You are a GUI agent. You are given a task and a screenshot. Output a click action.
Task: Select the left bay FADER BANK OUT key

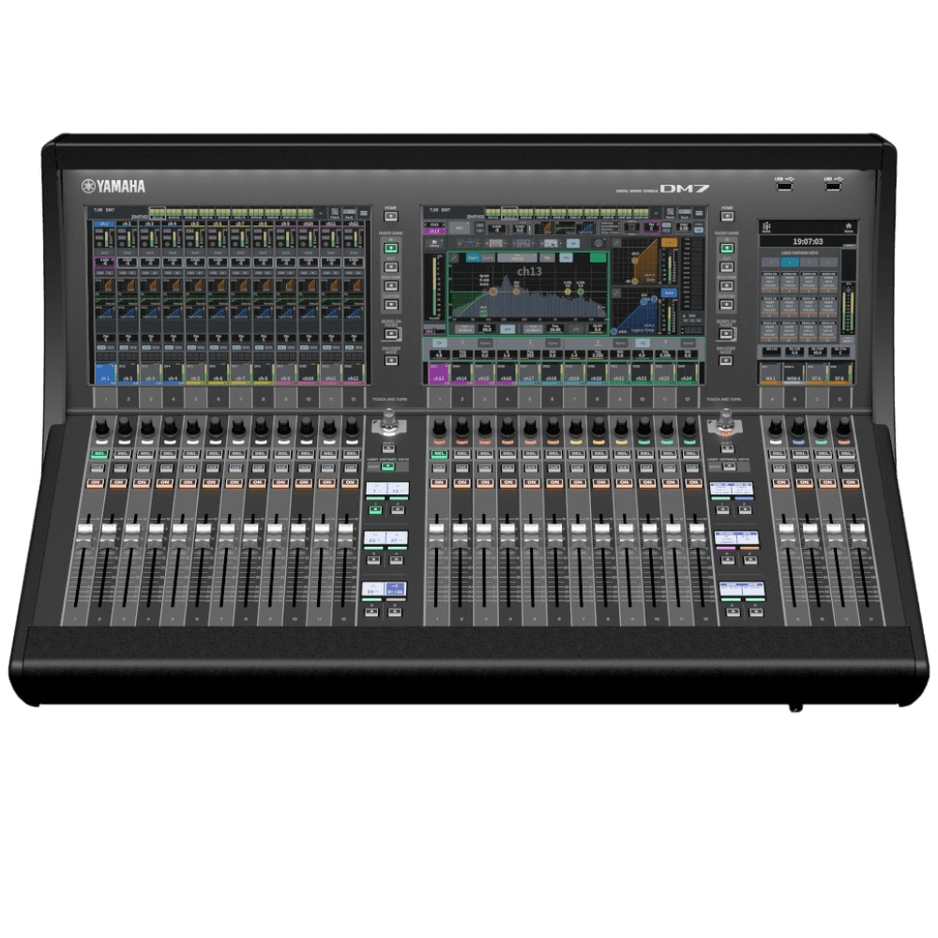tap(390, 266)
